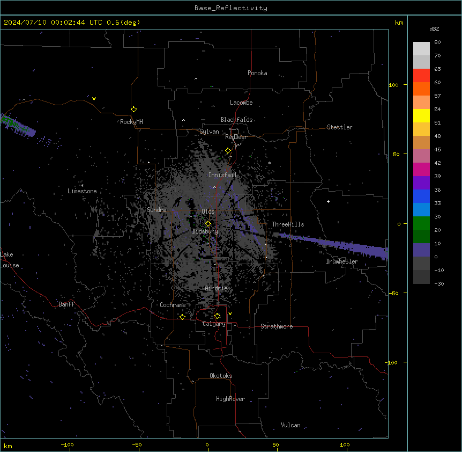Select the yellow 54-51 dBZ legend swatch

pos(421,115)
